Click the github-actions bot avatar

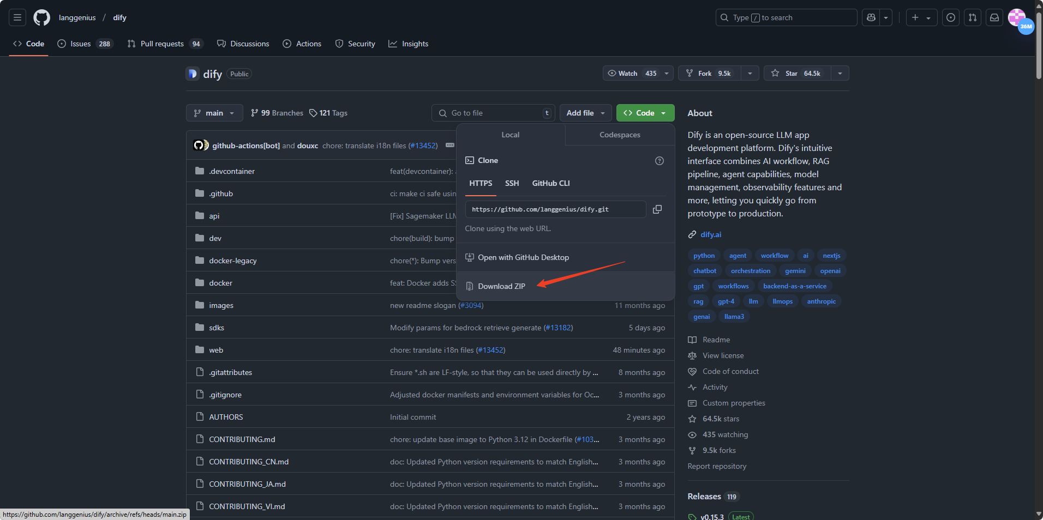coord(199,145)
